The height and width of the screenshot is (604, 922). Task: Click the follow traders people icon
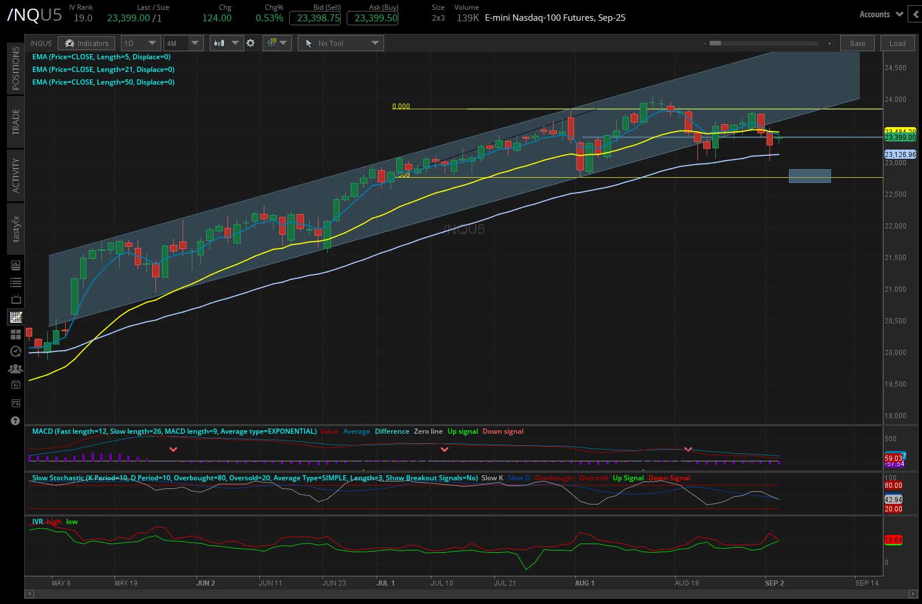tap(16, 368)
